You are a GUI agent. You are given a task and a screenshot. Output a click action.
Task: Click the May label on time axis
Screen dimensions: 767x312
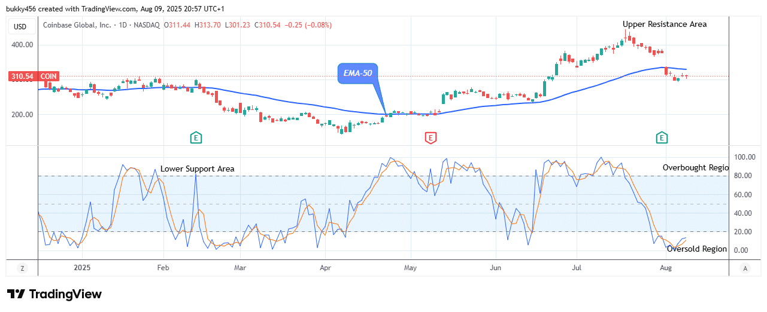[410, 268]
